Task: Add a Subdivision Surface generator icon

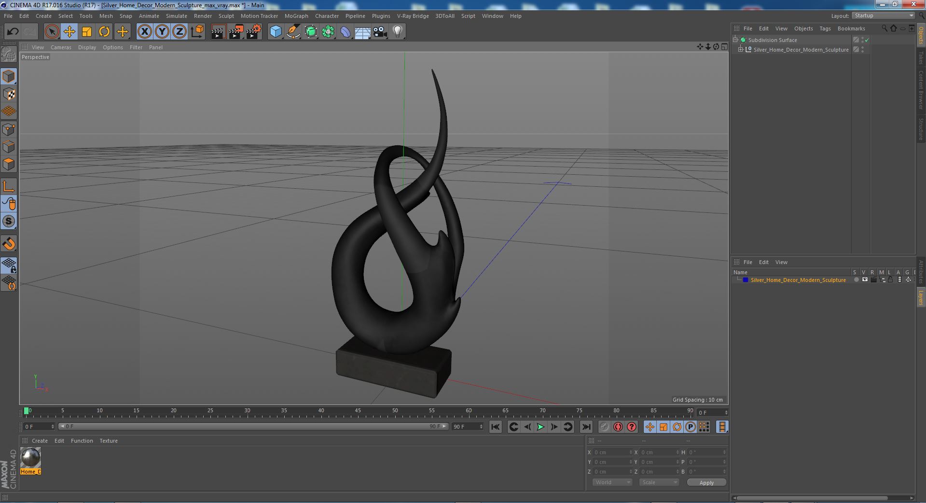Action: pyautogui.click(x=311, y=32)
